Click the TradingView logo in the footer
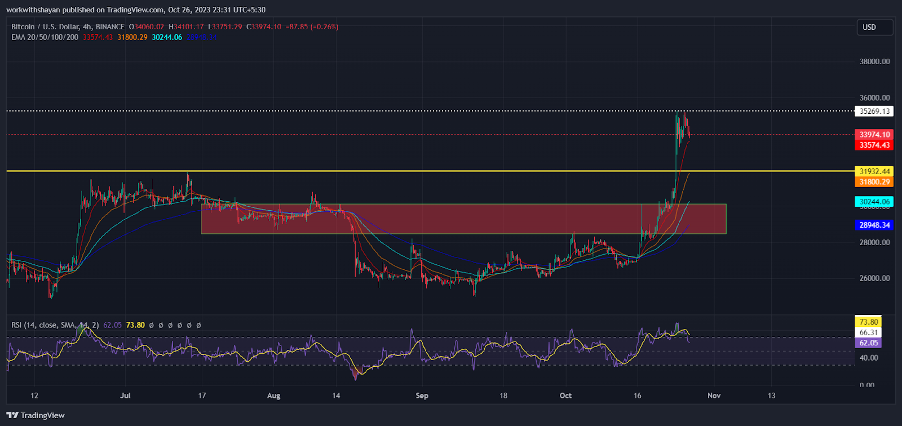 pyautogui.click(x=36, y=415)
